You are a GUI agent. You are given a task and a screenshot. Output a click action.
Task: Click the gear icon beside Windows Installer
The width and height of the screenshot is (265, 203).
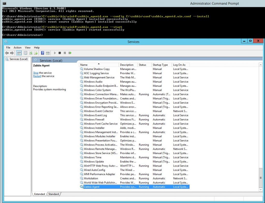(x=82, y=128)
